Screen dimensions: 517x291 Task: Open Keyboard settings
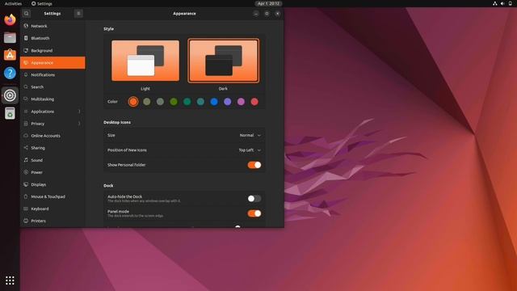tap(53, 209)
